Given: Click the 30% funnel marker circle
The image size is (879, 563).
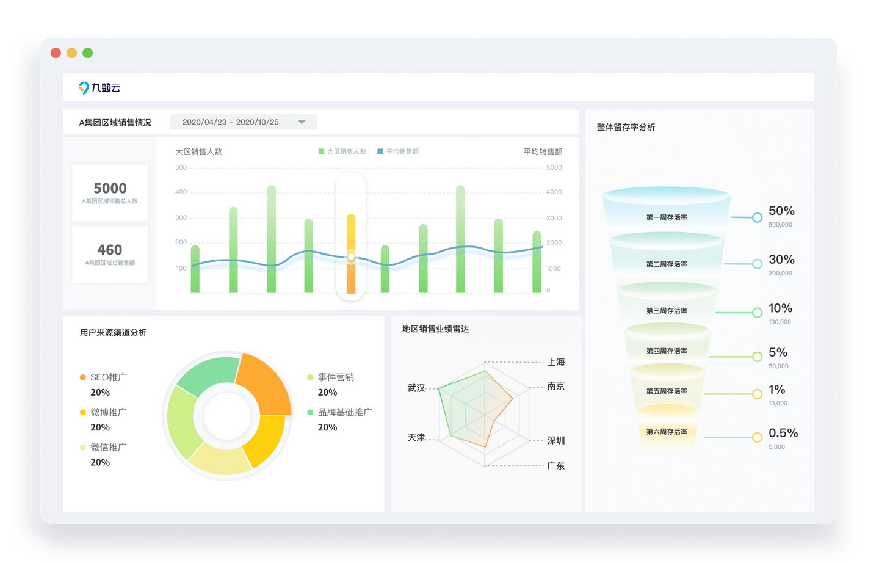Looking at the screenshot, I should (x=757, y=264).
